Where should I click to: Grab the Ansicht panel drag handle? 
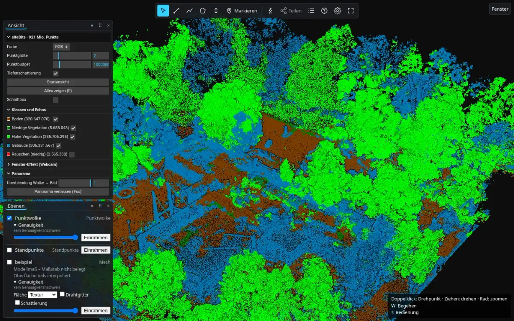100,26
